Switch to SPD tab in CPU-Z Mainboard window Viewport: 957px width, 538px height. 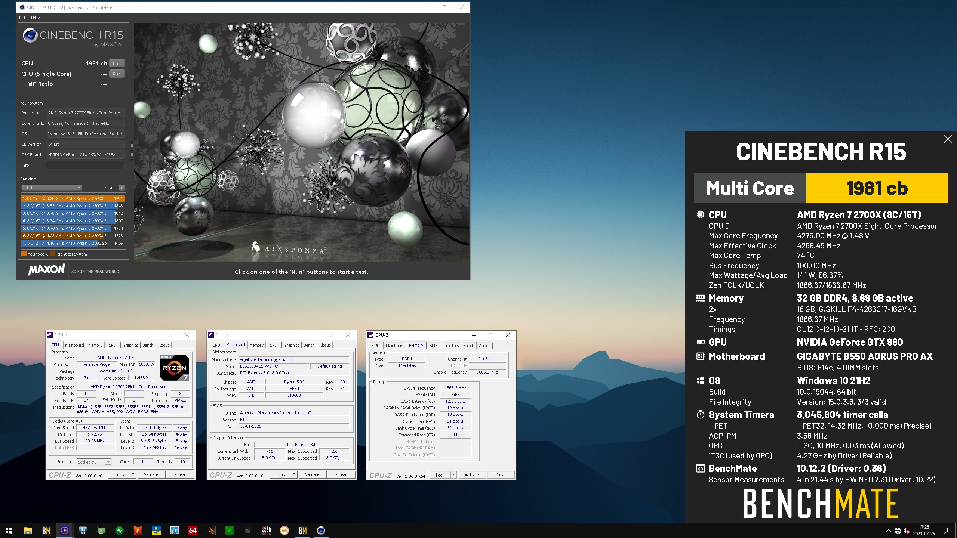click(x=274, y=345)
